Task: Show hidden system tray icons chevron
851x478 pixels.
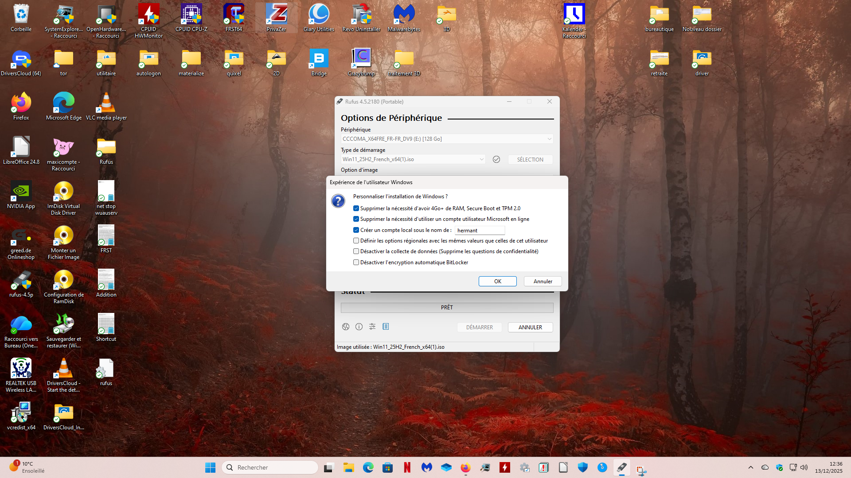Action: tap(750, 467)
